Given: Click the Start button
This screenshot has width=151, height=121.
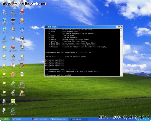Looking at the screenshot, I should click(x=5, y=119).
